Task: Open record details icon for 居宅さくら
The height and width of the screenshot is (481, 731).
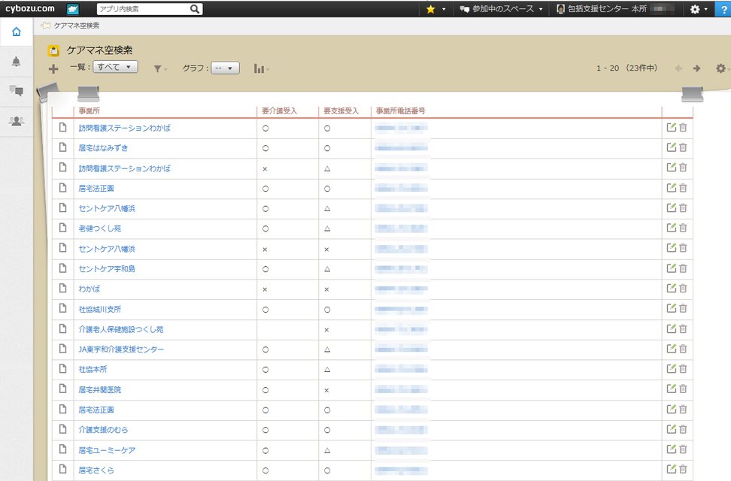Action: coord(63,469)
